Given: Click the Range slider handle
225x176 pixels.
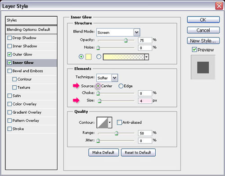Looking at the screenshot, I should (117, 133).
